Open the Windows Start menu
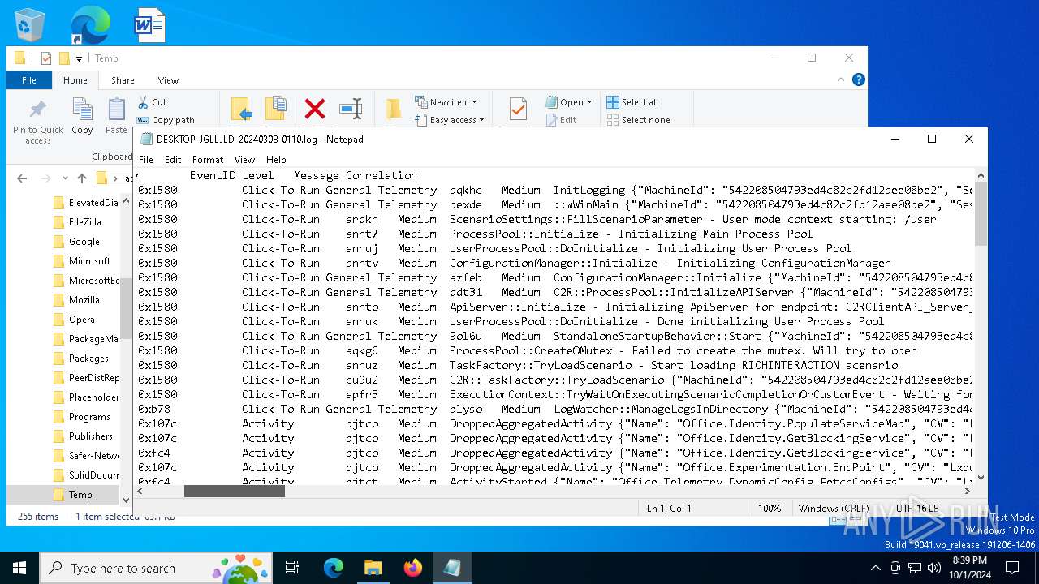 pos(19,568)
